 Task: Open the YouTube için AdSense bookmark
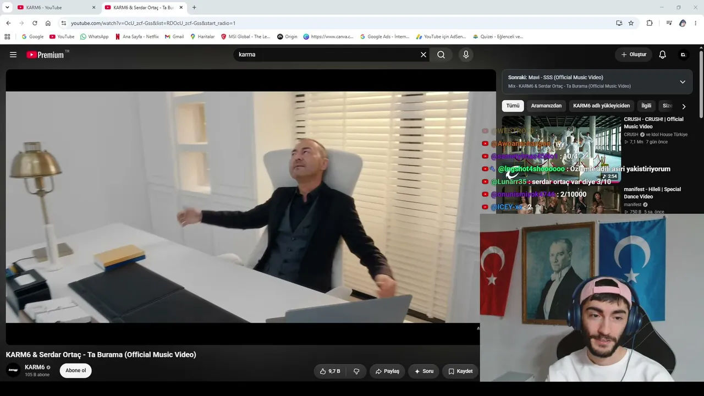click(441, 37)
